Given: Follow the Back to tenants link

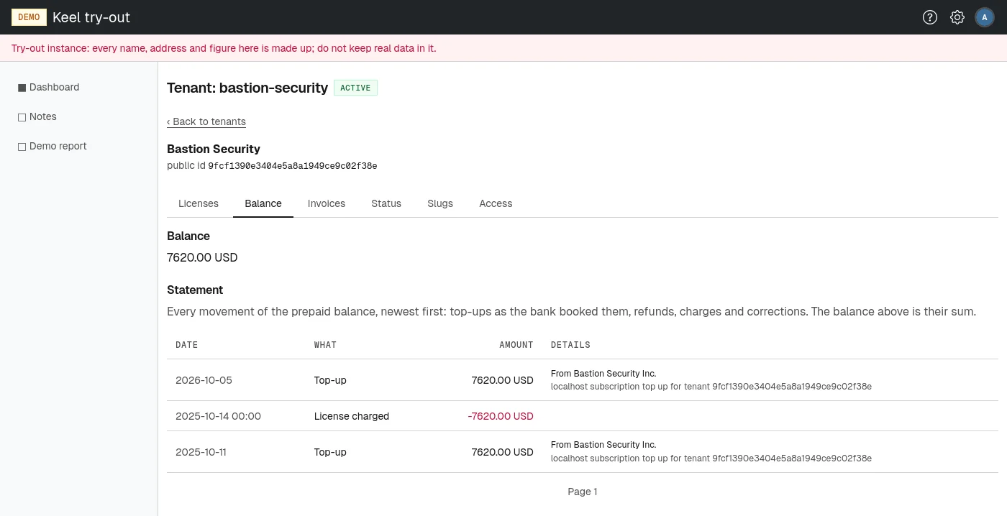Looking at the screenshot, I should (206, 121).
